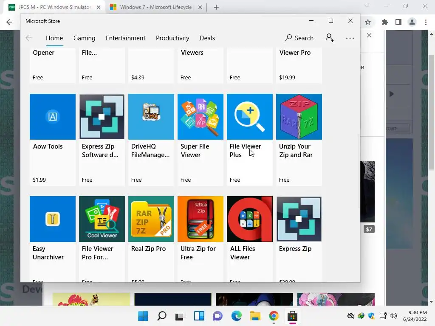The width and height of the screenshot is (435, 326).
Task: Close the panel behind the Store
Action: tap(369, 35)
